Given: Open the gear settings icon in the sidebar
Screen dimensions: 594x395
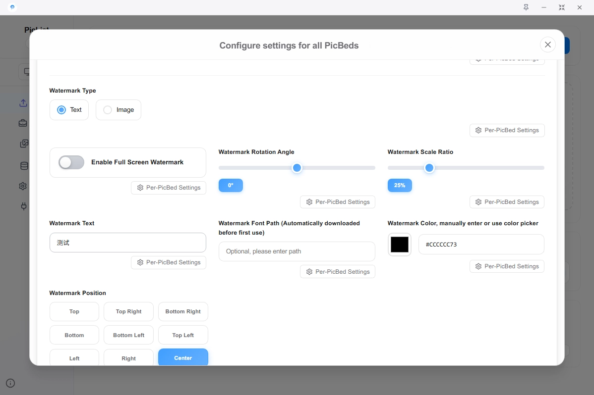Looking at the screenshot, I should tap(23, 186).
